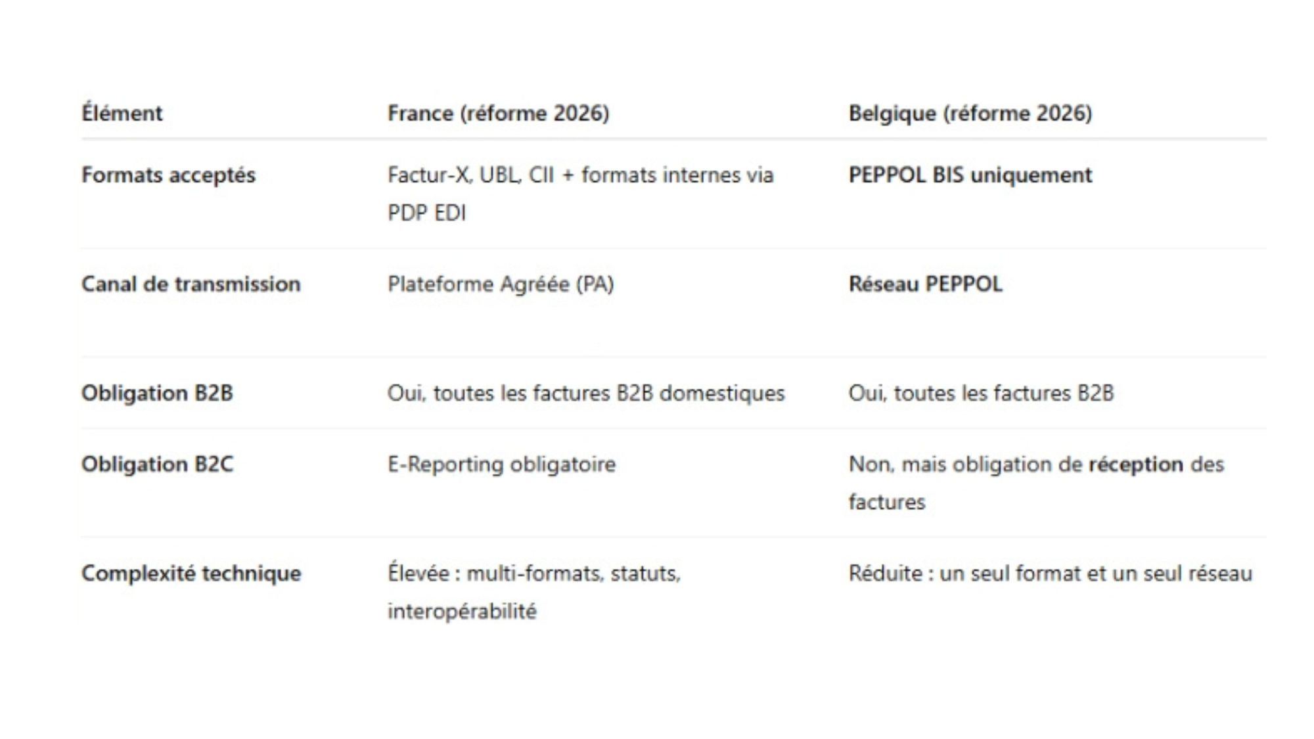This screenshot has height=739, width=1314.
Task: Click the "Factur-X, UBL, CII" text
Action: [470, 175]
